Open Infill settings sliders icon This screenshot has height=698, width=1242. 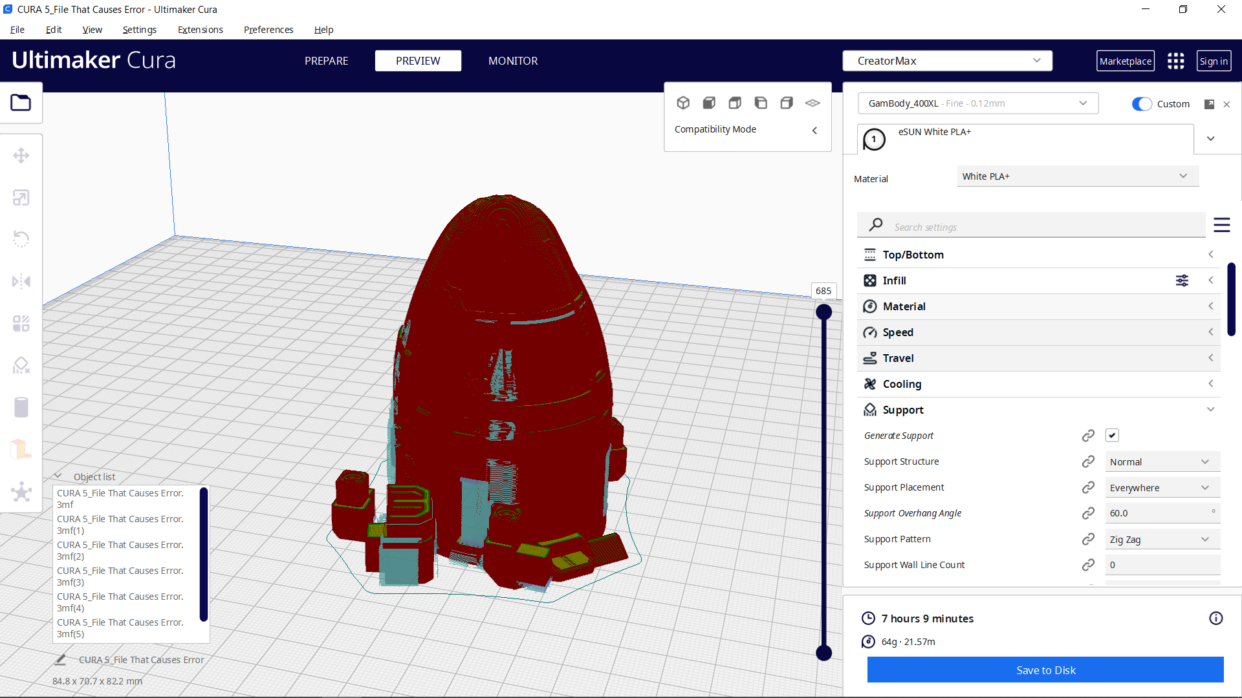tap(1182, 280)
